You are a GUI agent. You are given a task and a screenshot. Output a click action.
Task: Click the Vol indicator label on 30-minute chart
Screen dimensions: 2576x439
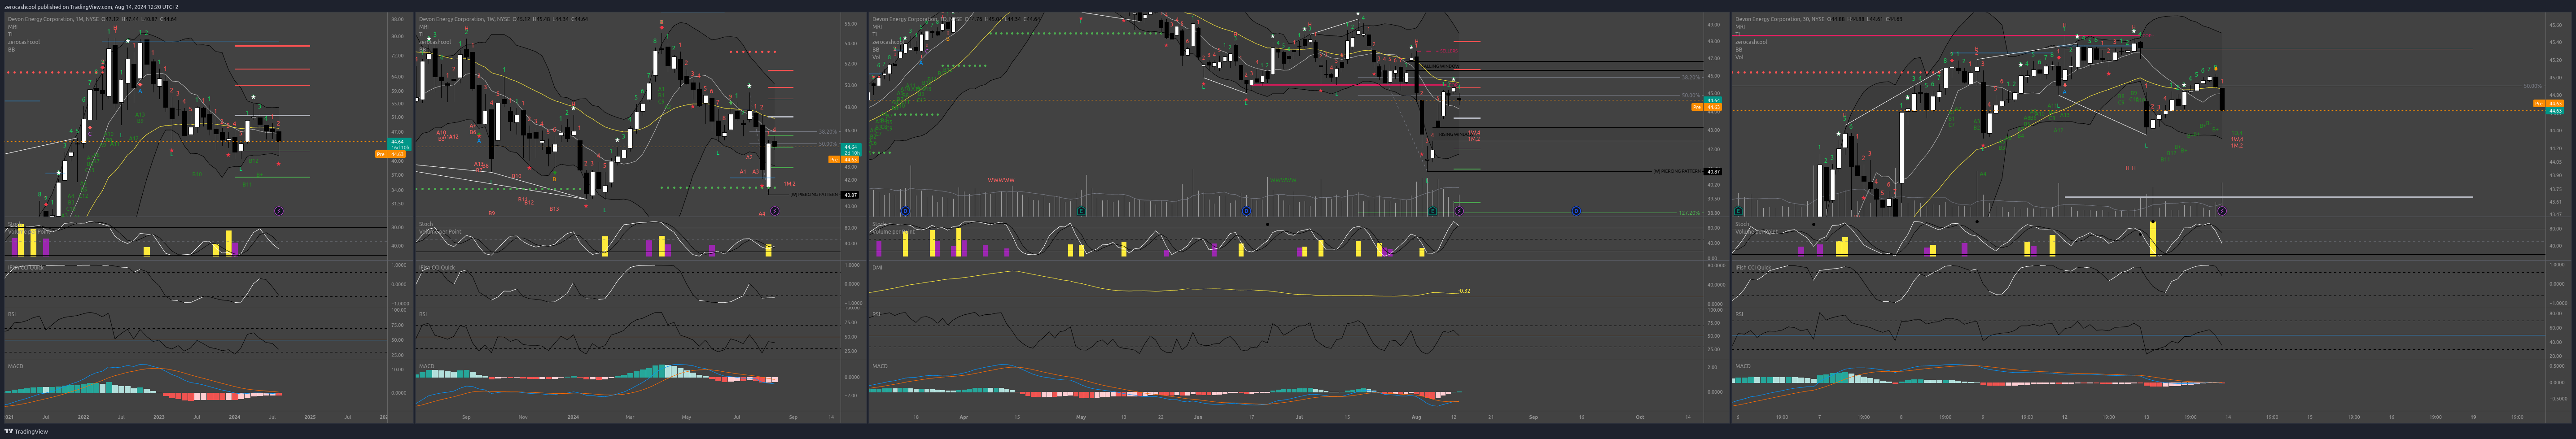pyautogui.click(x=1738, y=57)
